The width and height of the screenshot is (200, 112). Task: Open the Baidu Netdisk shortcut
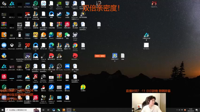(x=43, y=4)
